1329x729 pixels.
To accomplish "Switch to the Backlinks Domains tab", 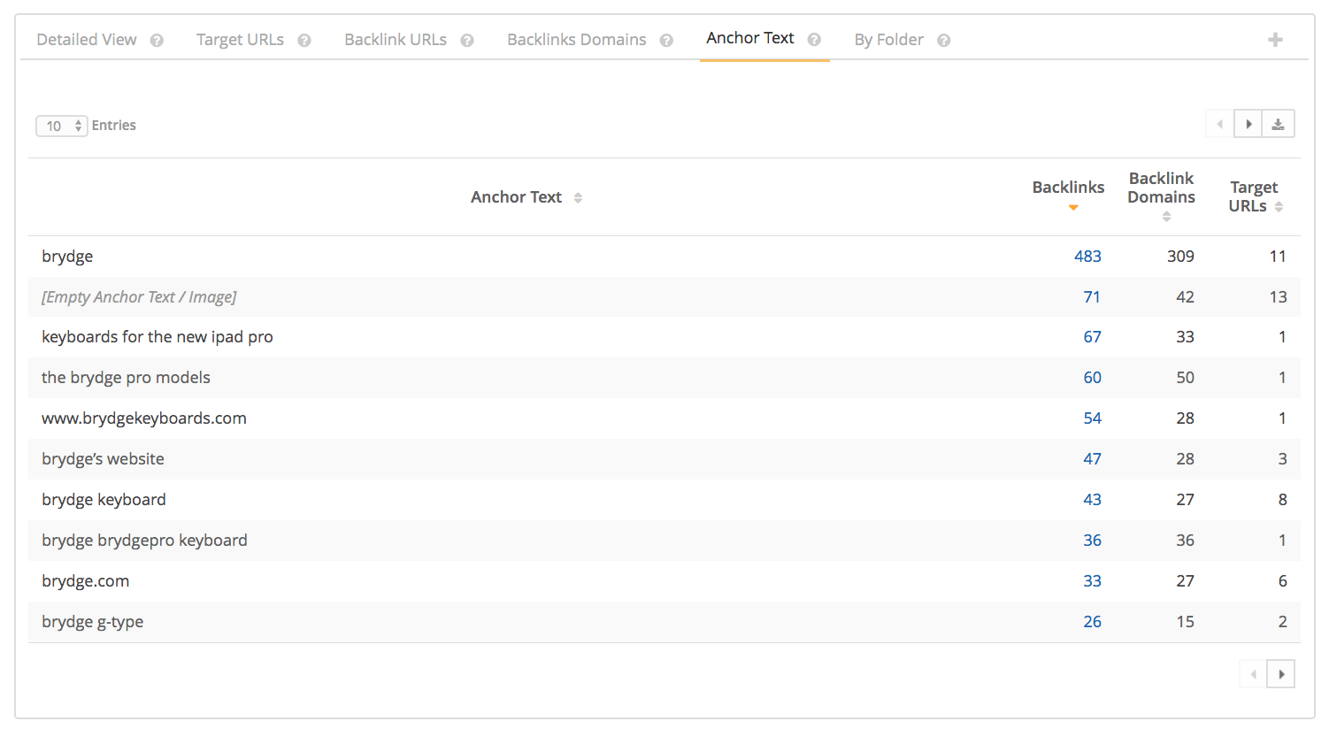I will pyautogui.click(x=577, y=40).
